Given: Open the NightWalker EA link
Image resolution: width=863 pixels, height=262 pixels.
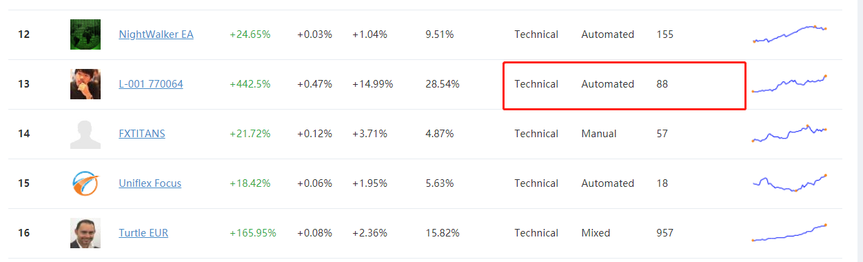Looking at the screenshot, I should (x=156, y=34).
